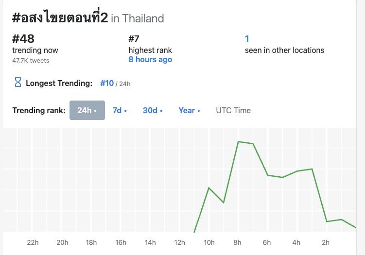Viewport: 365px width, 255px height.
Task: Click the green line's highest peak above 8h
Action: point(238,141)
